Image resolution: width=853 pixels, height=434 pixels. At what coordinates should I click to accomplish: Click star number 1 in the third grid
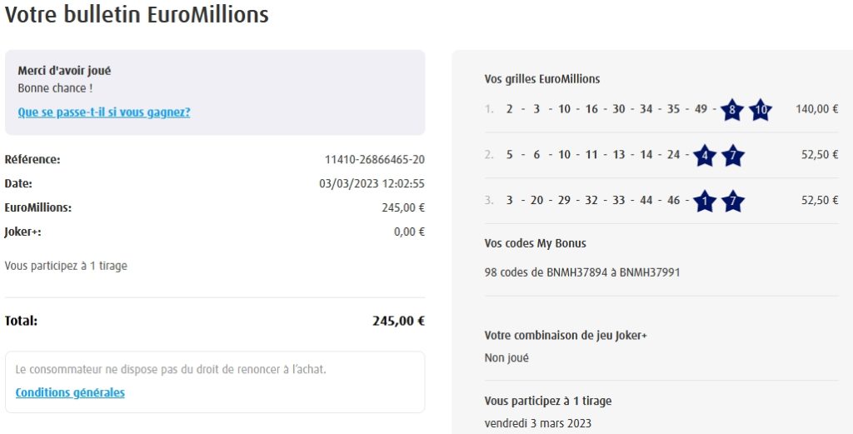[705, 201]
